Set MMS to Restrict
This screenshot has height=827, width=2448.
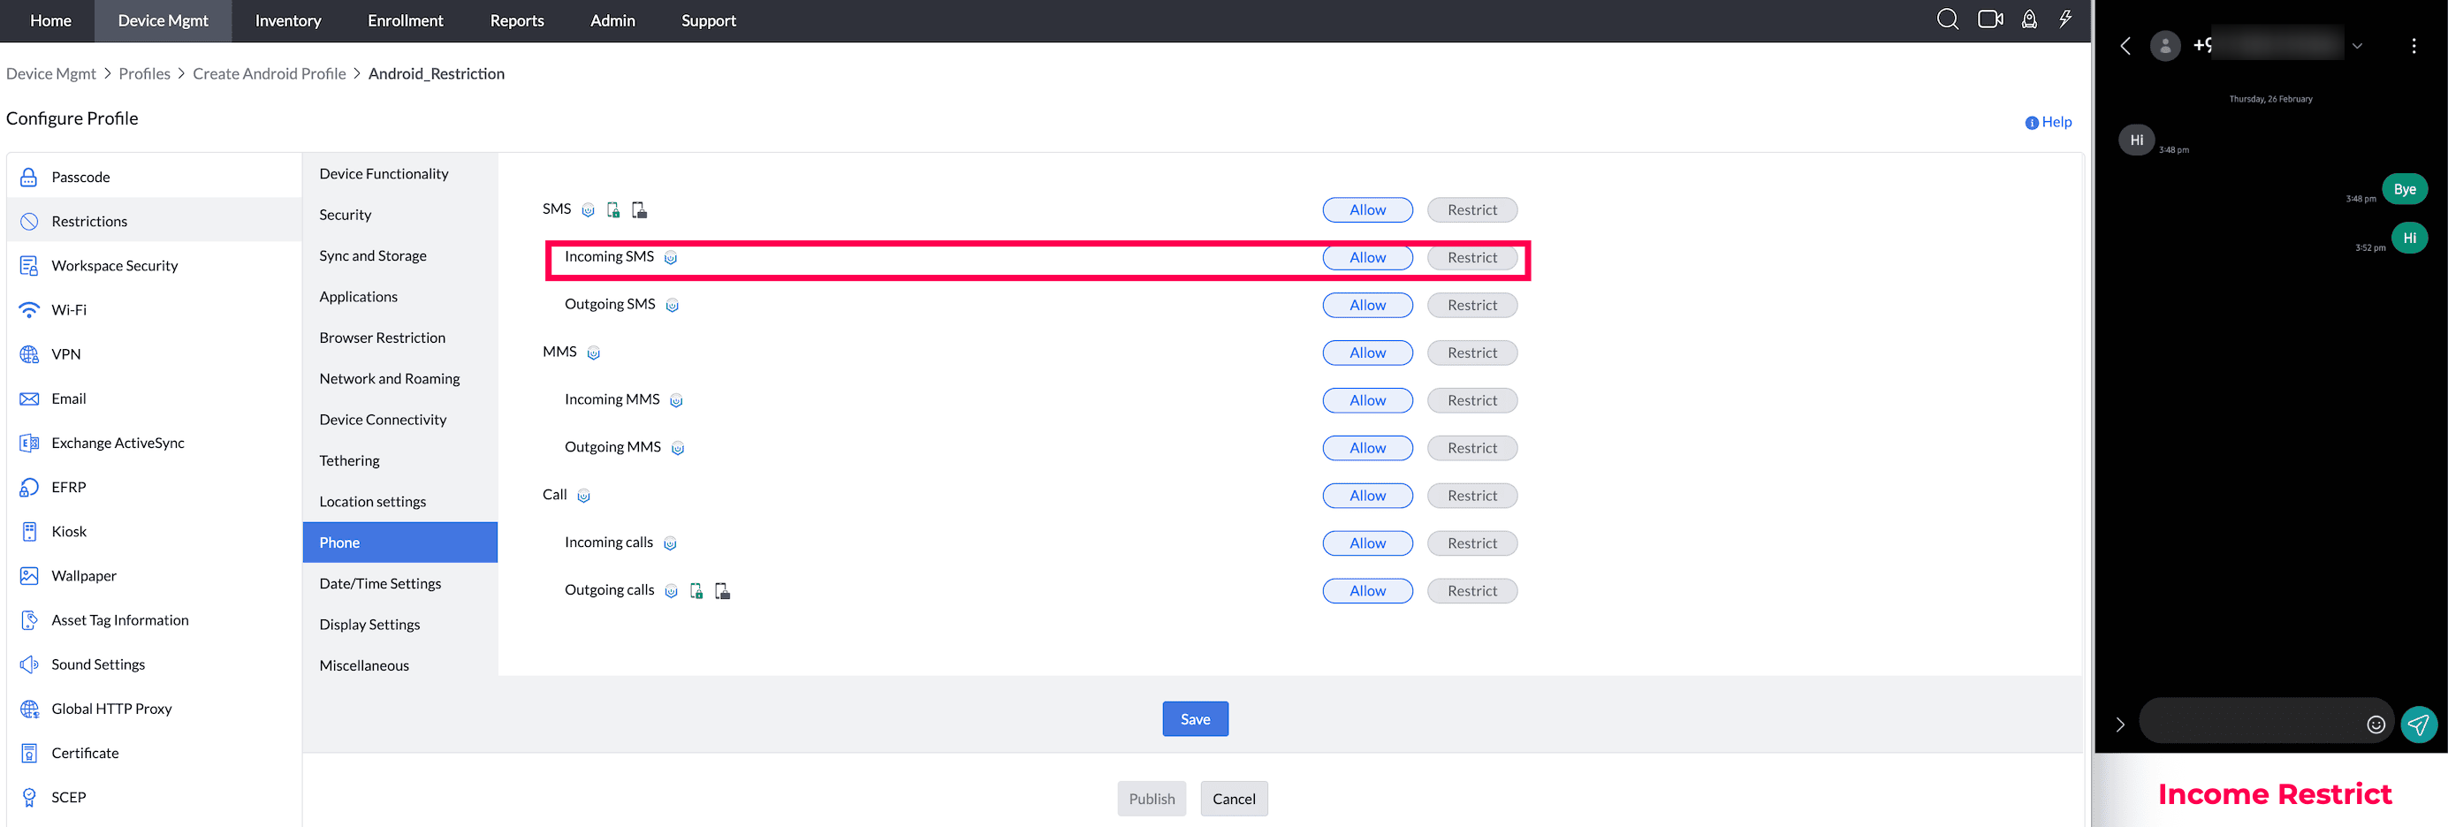1472,353
